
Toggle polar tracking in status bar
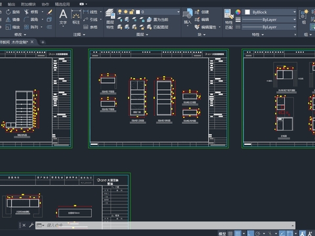[x=258, y=233]
